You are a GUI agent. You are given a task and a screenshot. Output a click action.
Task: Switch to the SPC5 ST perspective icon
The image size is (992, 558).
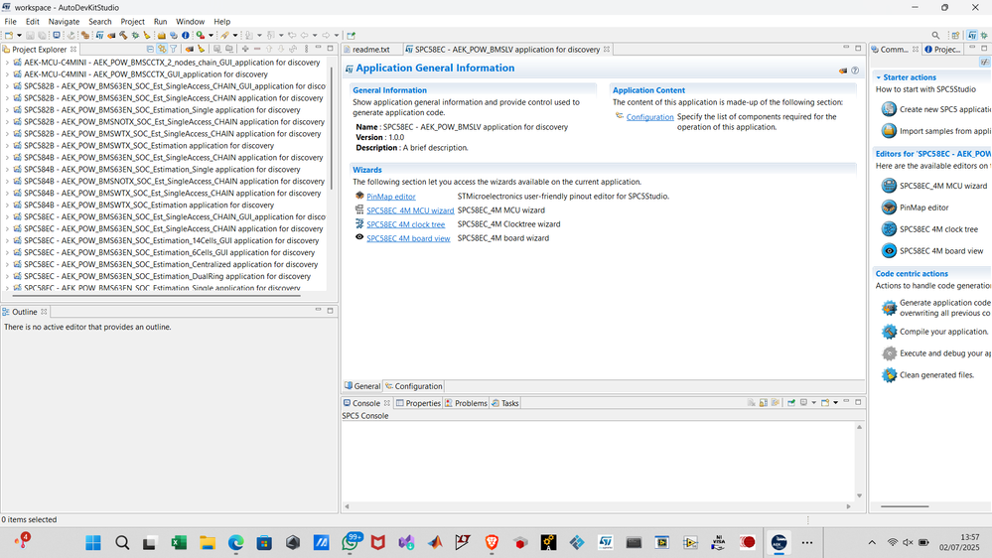(x=972, y=36)
